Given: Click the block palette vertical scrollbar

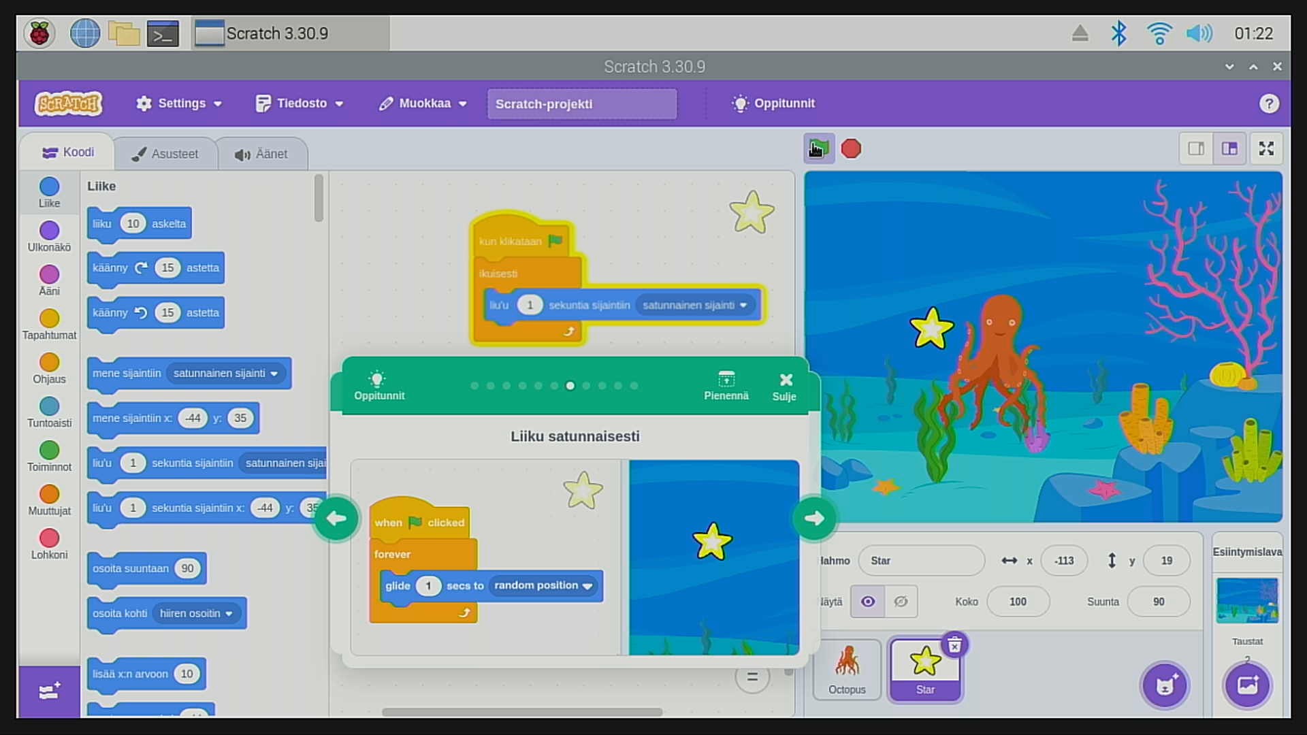Looking at the screenshot, I should pyautogui.click(x=319, y=198).
